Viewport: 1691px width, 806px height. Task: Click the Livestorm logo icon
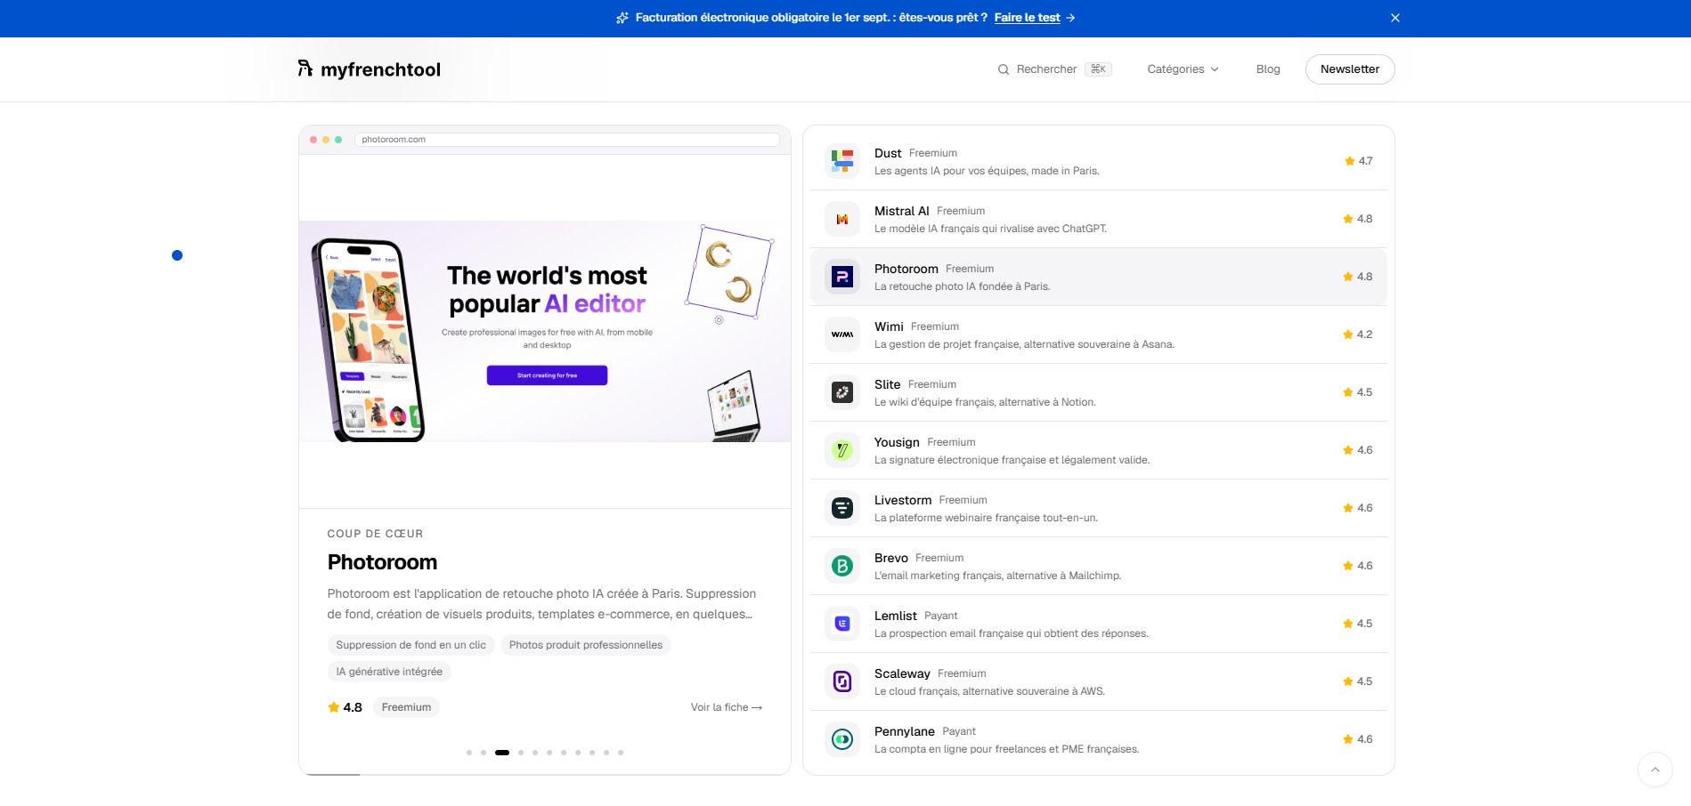[842, 508]
